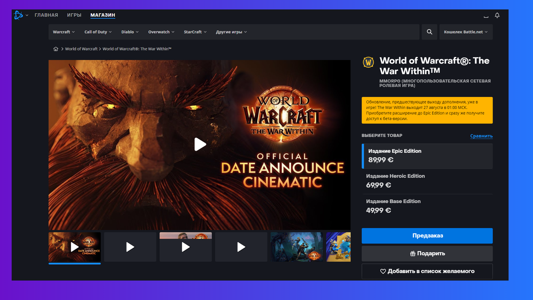Click the 49,99 € price
The image size is (533, 300).
pos(378,211)
